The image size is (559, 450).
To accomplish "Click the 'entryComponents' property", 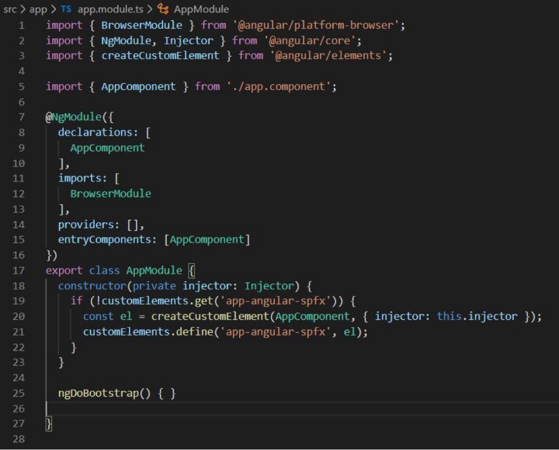I will (105, 239).
